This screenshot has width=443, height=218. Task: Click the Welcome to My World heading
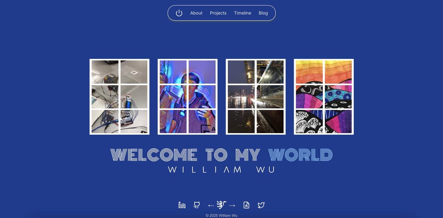click(x=221, y=155)
